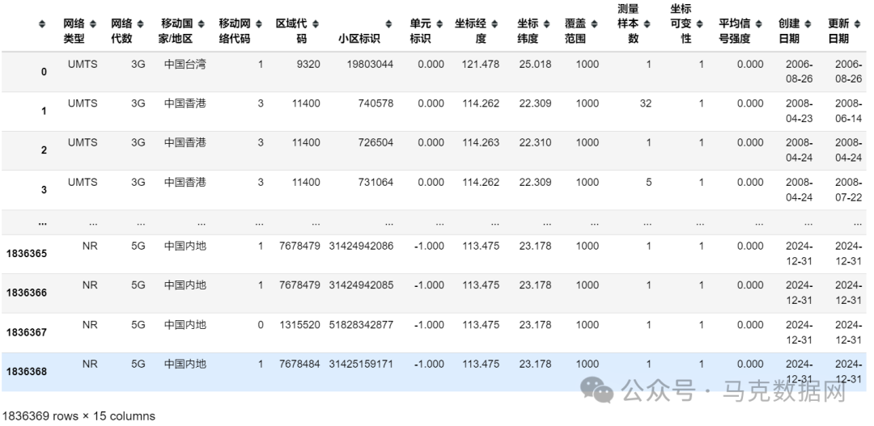Sort by the index column arrows
The image size is (874, 426).
[42, 24]
